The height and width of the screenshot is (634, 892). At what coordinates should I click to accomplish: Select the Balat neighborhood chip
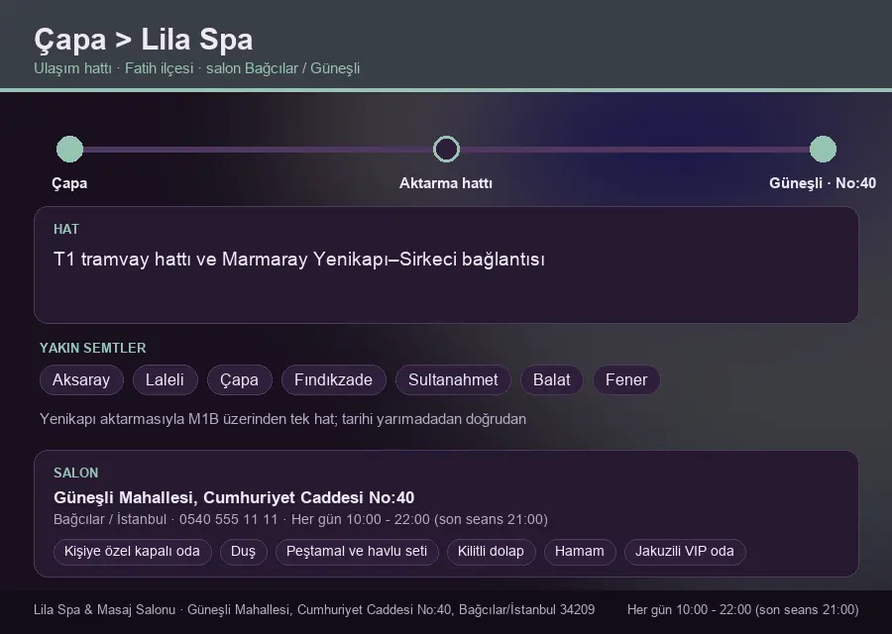552,379
